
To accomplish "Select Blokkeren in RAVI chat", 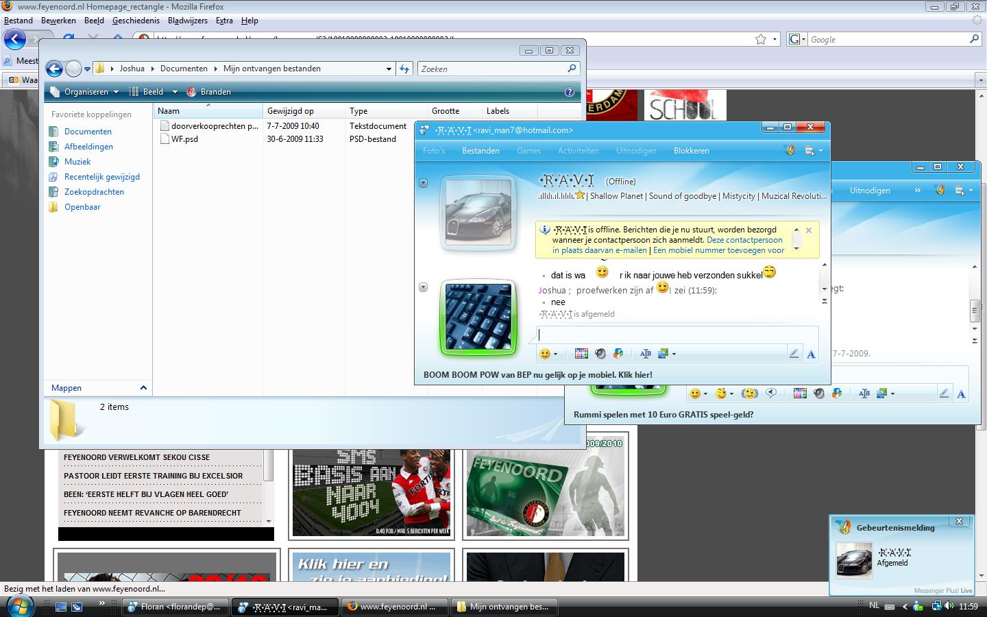I will (x=692, y=151).
